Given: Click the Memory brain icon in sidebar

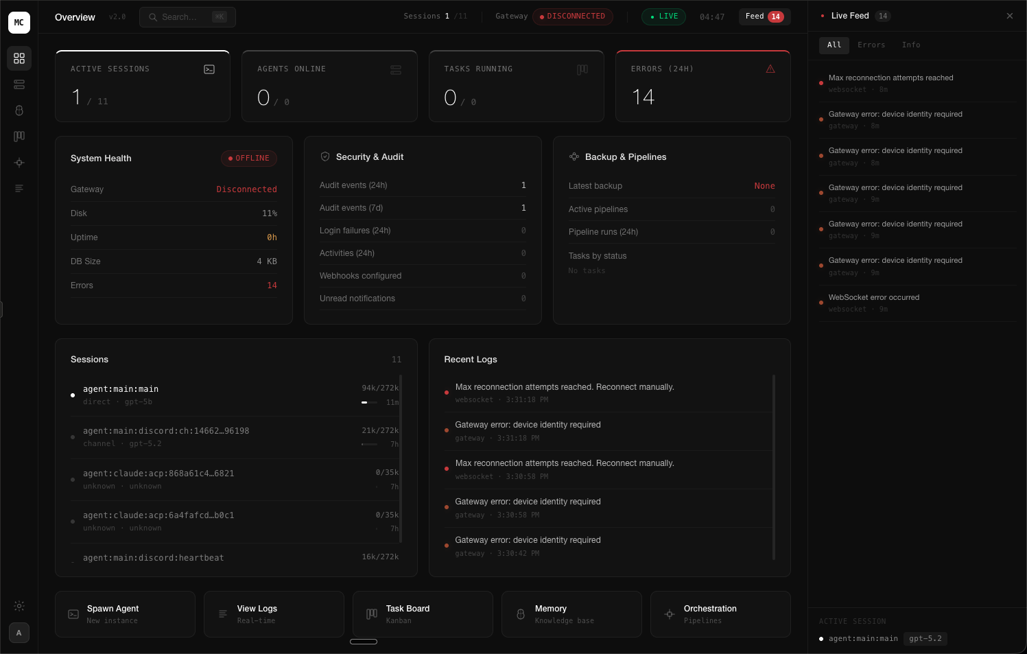Looking at the screenshot, I should pos(19,110).
